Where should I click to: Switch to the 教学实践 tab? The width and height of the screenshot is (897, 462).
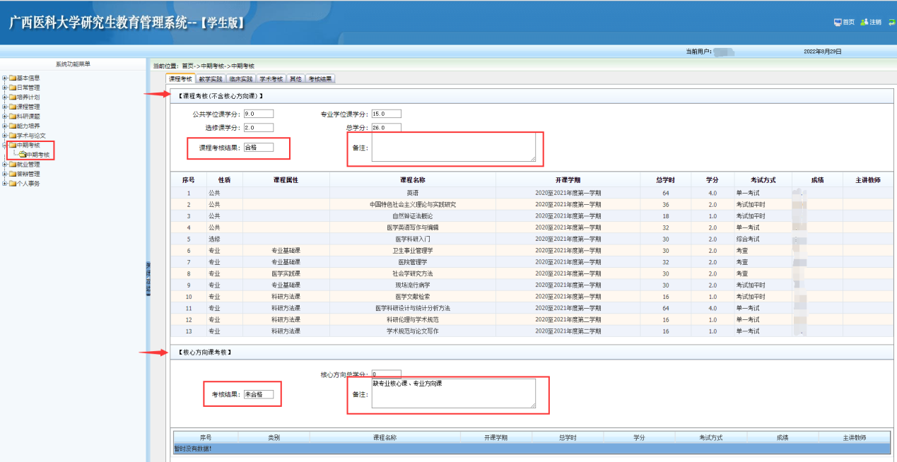(210, 79)
